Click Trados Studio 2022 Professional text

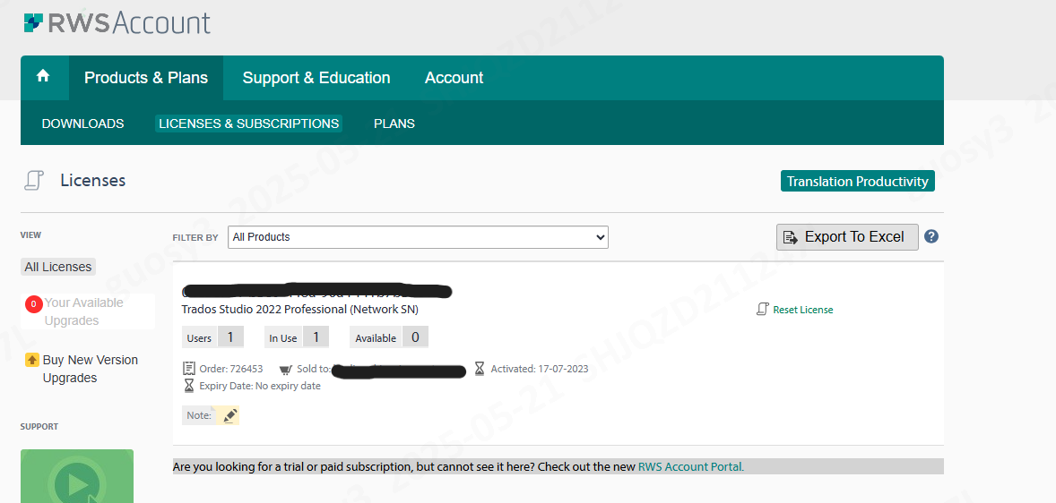pyautogui.click(x=300, y=310)
